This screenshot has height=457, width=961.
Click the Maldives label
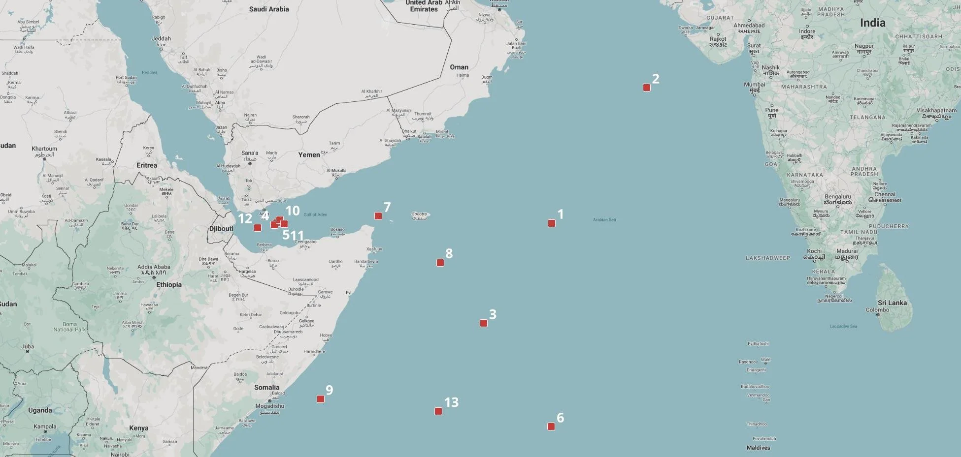coord(759,448)
